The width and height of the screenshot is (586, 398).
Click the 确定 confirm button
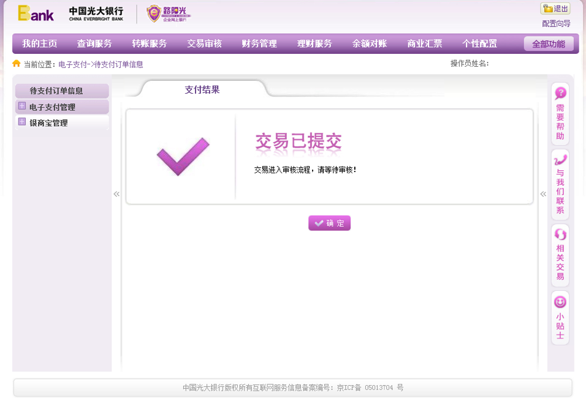click(x=329, y=223)
